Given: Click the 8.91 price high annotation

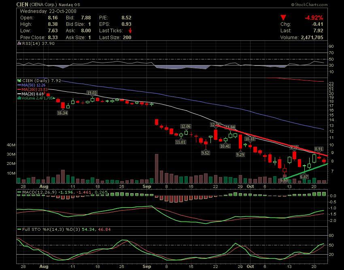Looking at the screenshot, I should click(x=319, y=149).
